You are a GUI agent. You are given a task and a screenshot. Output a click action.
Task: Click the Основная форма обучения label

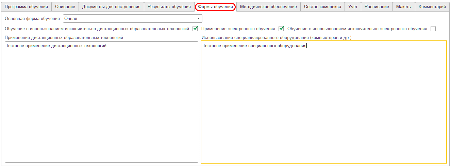tap(33, 19)
